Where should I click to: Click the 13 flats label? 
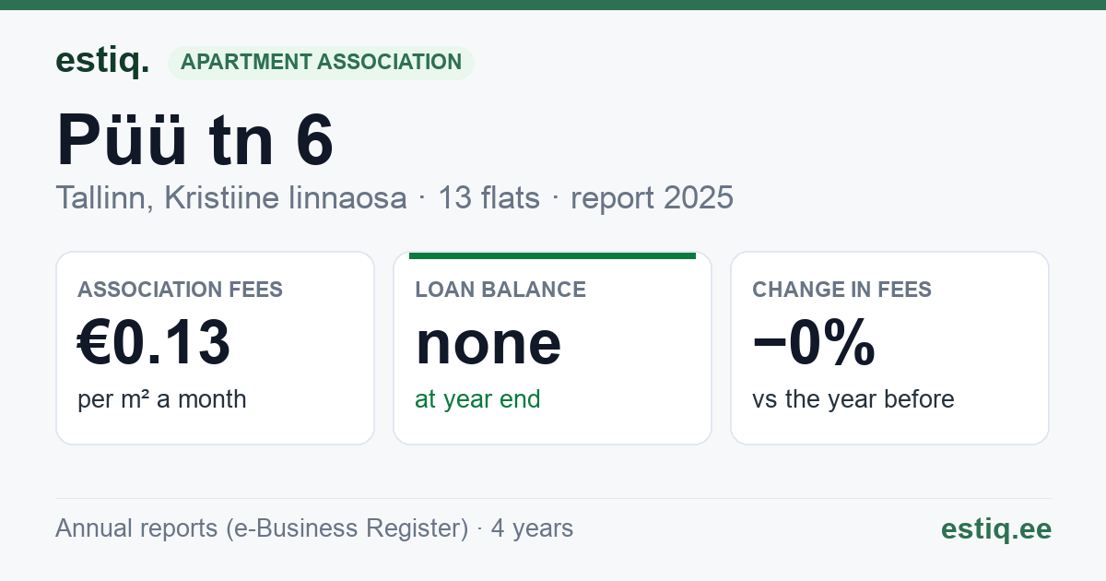pos(489,197)
